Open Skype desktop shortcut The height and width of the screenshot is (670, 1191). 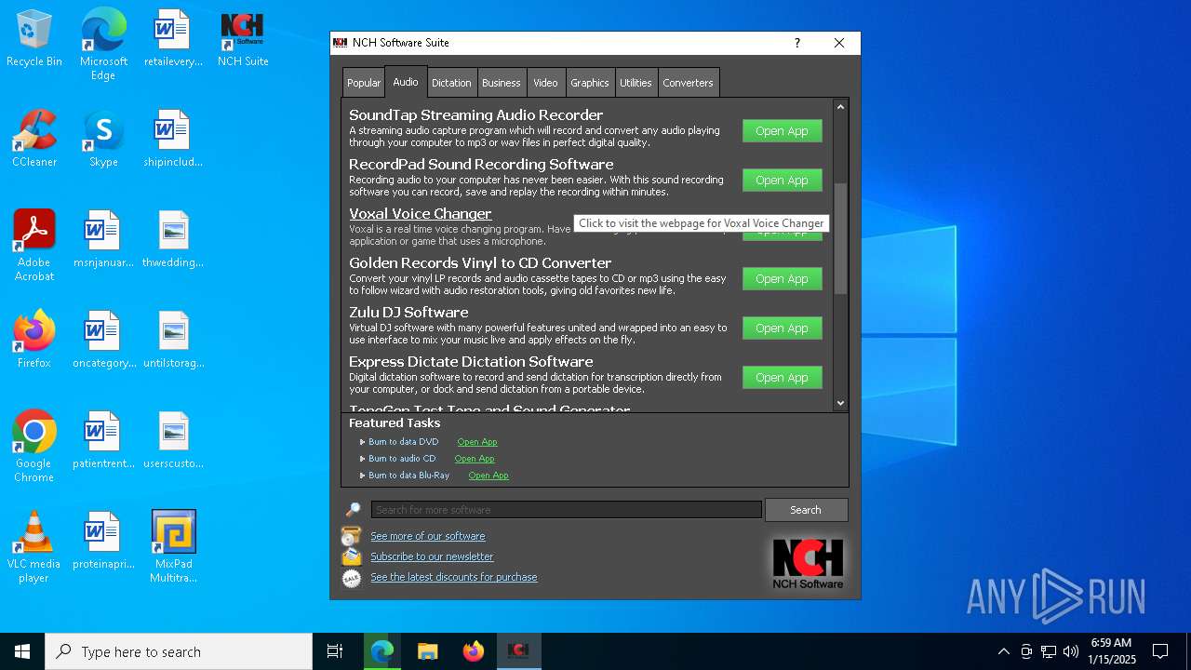pos(103,140)
